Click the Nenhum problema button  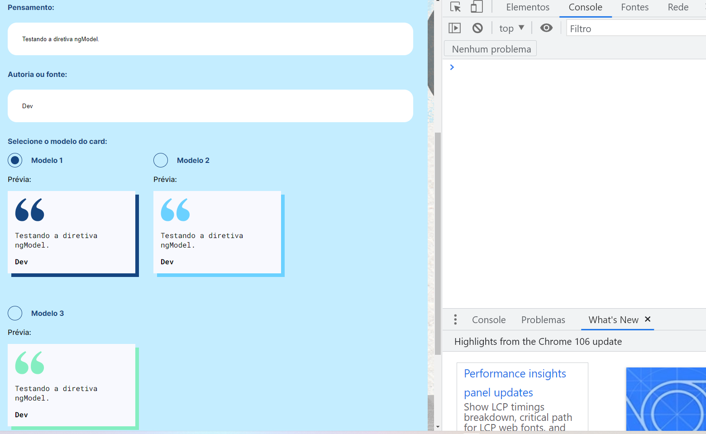click(491, 49)
